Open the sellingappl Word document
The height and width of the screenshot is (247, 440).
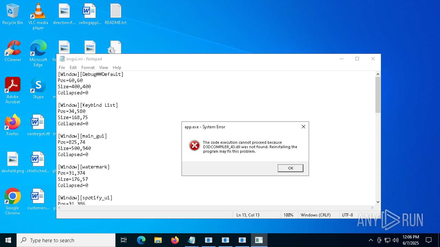click(x=90, y=14)
